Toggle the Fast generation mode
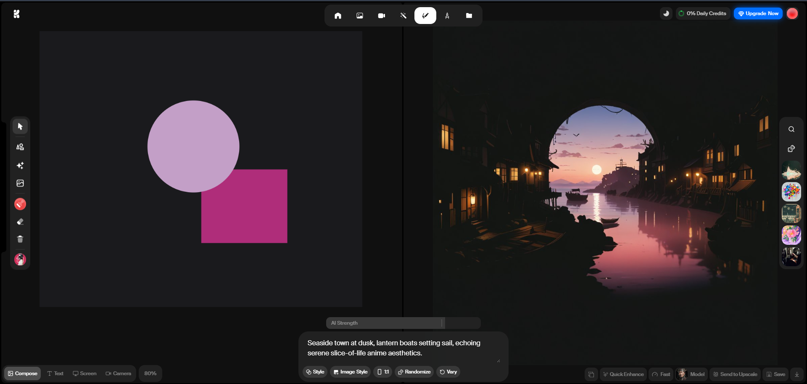807x384 pixels. coord(661,374)
